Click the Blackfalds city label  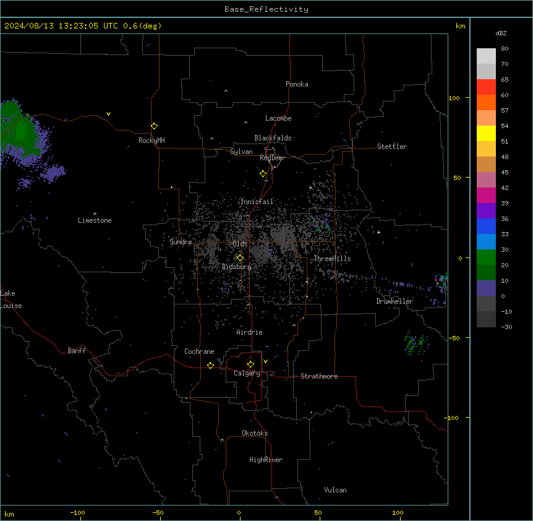click(x=273, y=138)
